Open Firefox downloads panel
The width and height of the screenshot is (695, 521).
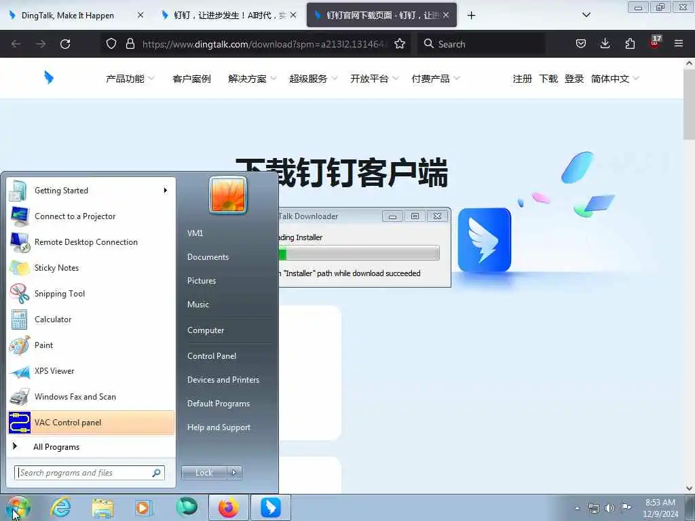[605, 43]
